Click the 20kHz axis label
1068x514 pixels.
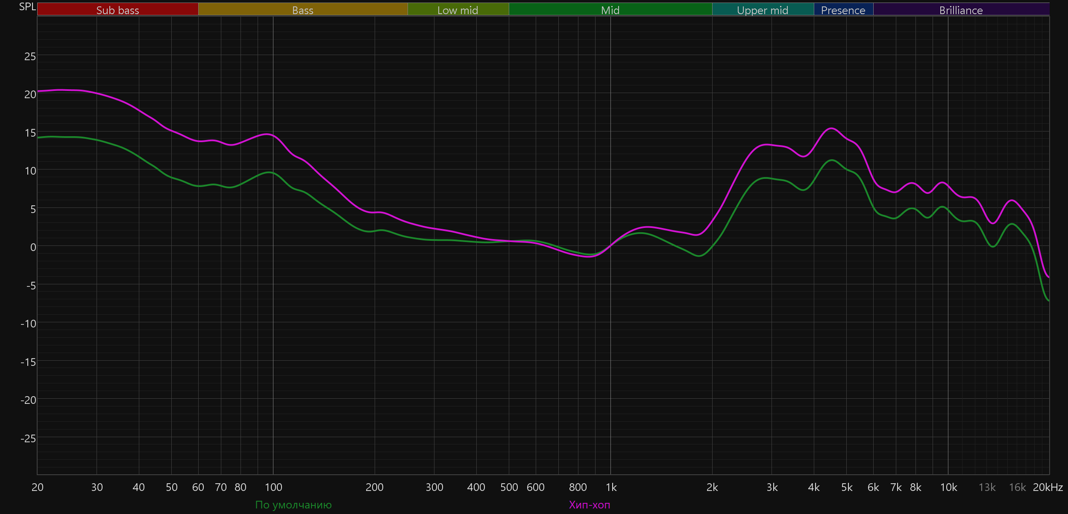pyautogui.click(x=1047, y=487)
